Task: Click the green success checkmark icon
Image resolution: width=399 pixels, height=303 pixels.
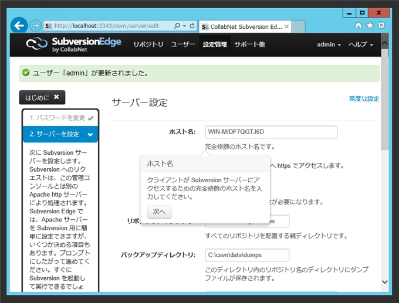Action: 26,73
